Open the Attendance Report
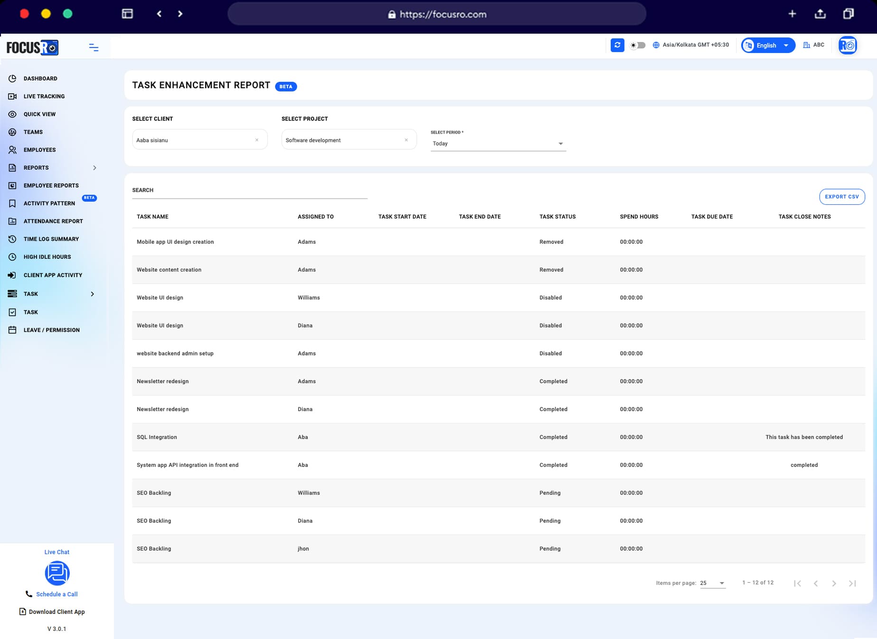The image size is (877, 639). 53,221
